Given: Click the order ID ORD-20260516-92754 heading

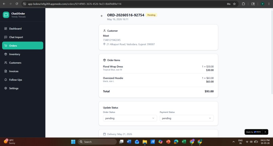Looking at the screenshot, I should click(x=126, y=15).
